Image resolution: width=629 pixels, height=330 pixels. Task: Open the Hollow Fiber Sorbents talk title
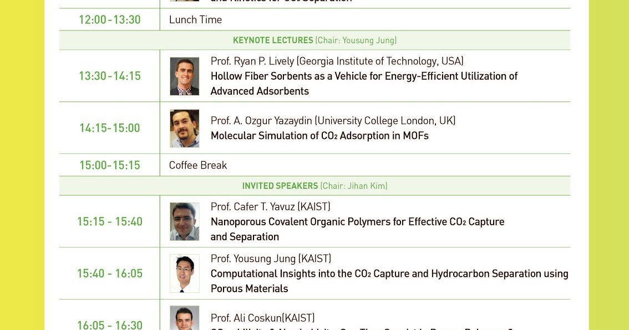tap(364, 83)
